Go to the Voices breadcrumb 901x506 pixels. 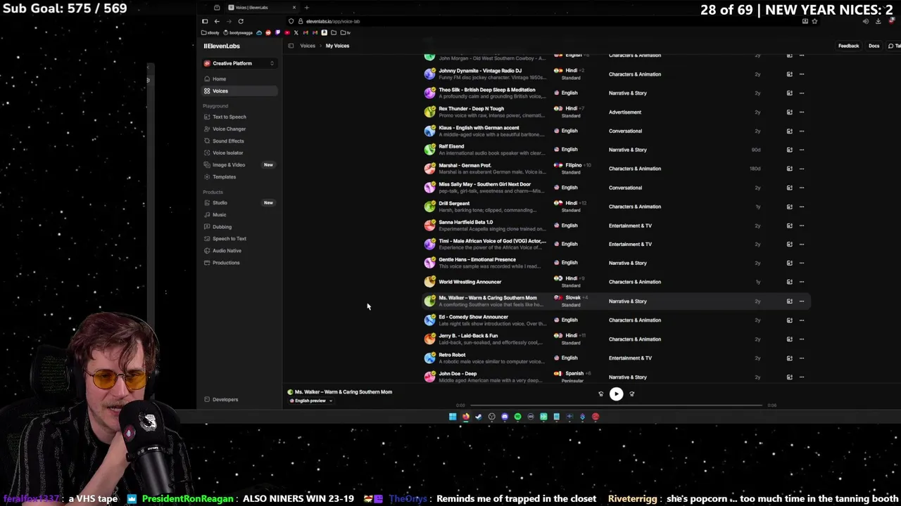[308, 46]
